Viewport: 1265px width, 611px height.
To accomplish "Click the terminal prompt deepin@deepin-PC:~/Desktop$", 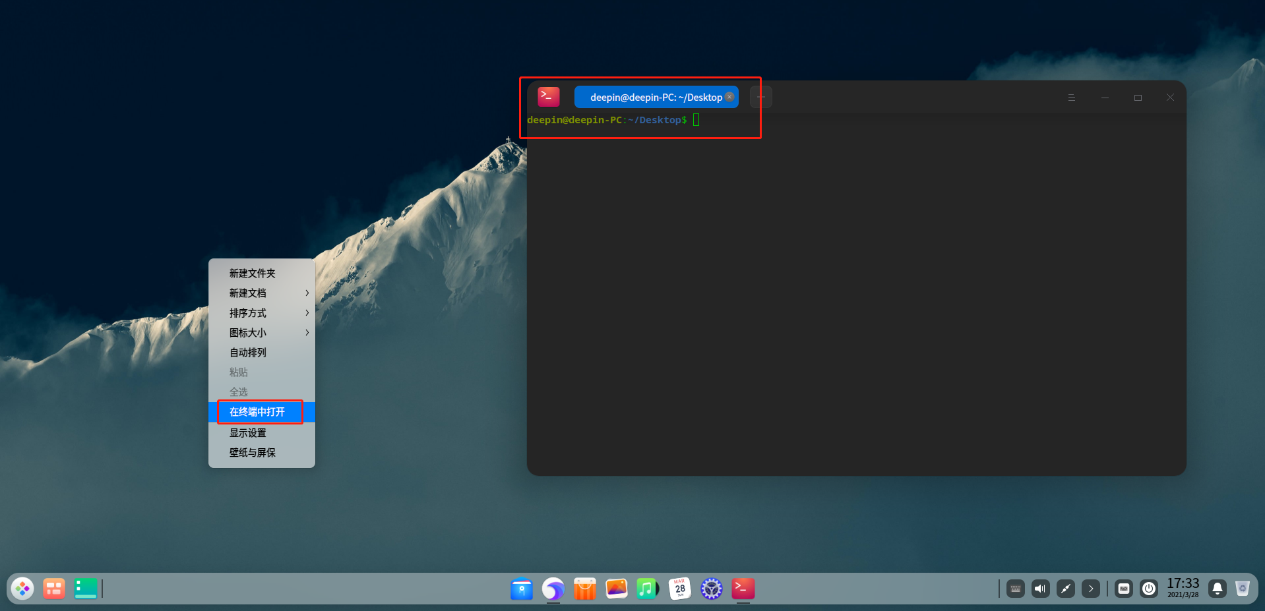I will (x=607, y=120).
